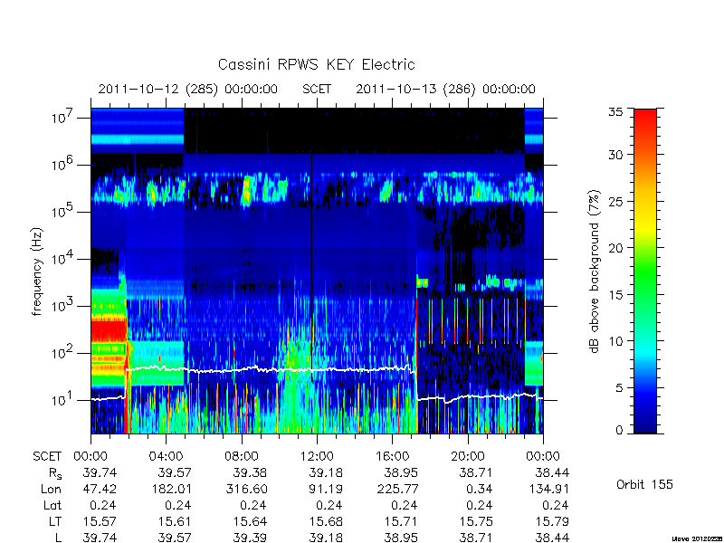The image size is (724, 543).
Task: Click the L row value "39.39"
Action: [x=251, y=538]
